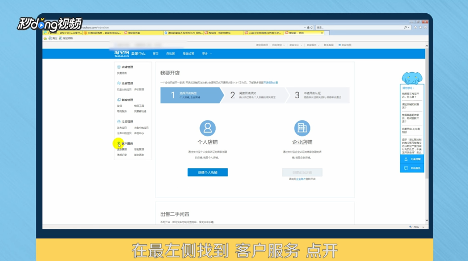Click 违规记录 link under 客户服务
Image resolution: width=468 pixels, height=261 pixels.
point(122,155)
